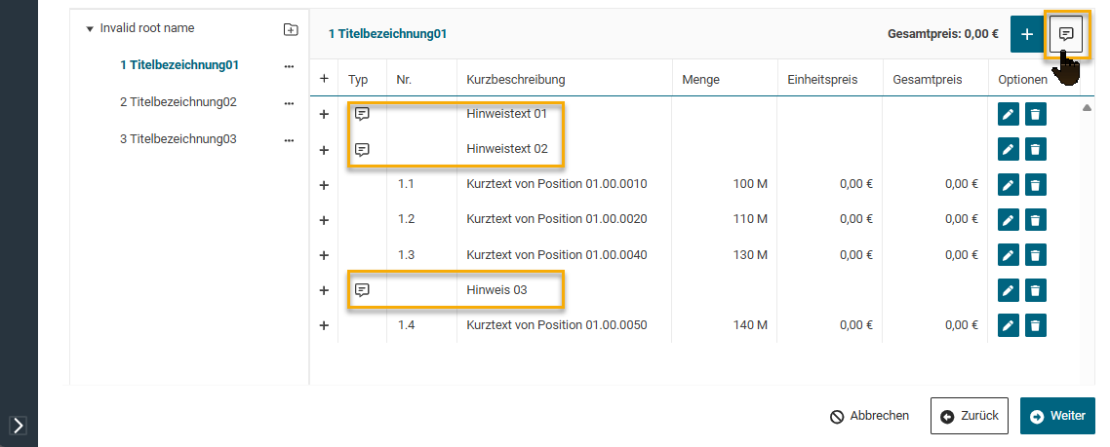
Task: Expand the left sidebar with chevron arrow
Action: point(19,426)
